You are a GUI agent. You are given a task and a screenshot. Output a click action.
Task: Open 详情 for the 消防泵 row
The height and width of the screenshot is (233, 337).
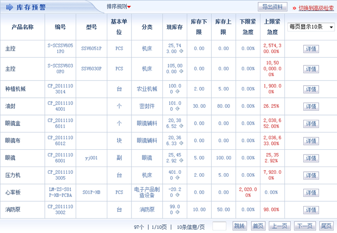coord(311,210)
